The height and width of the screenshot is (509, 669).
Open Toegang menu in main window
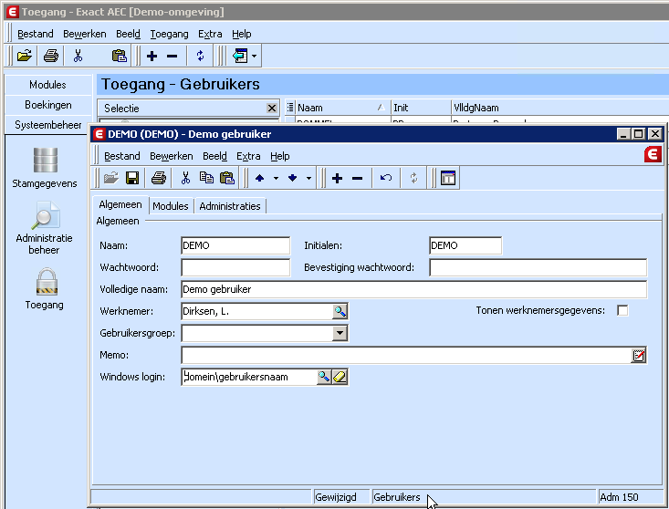[169, 34]
